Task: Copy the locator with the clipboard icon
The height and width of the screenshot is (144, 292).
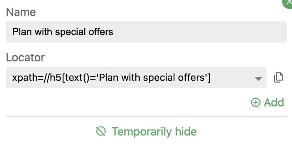Action: point(279,77)
